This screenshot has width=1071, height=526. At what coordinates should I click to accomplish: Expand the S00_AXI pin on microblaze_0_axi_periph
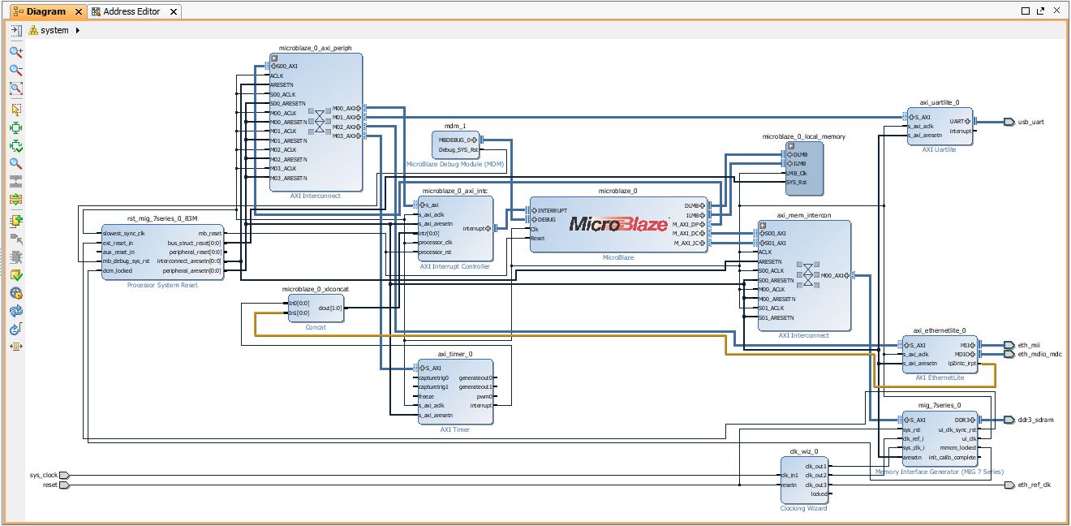(274, 66)
